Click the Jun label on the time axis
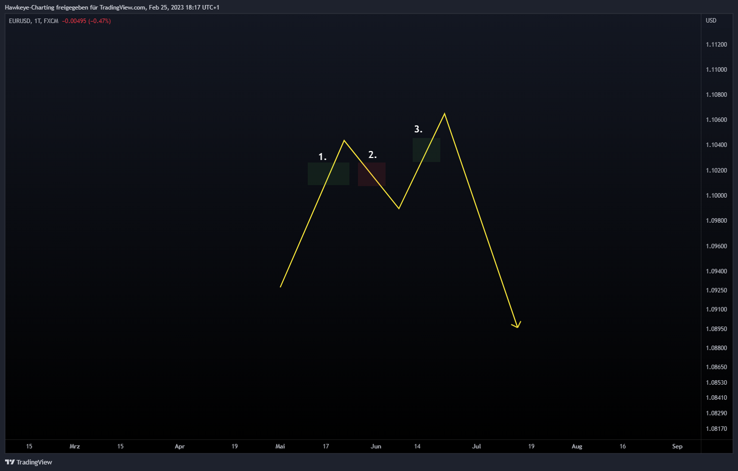This screenshot has height=471, width=738. [376, 446]
